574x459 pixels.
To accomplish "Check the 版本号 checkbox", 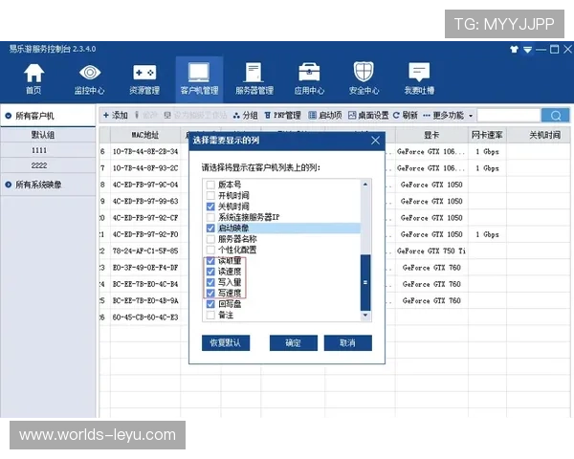I will point(210,185).
